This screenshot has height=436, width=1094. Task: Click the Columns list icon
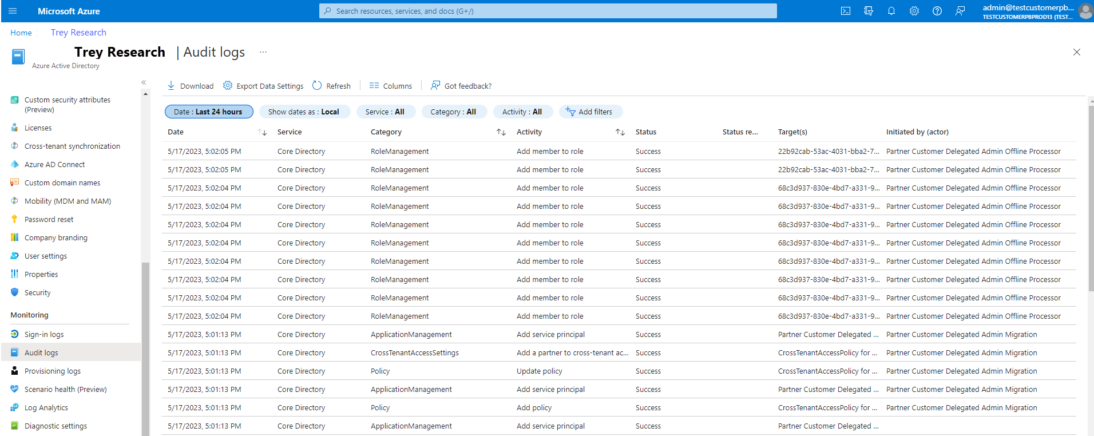pyautogui.click(x=374, y=85)
